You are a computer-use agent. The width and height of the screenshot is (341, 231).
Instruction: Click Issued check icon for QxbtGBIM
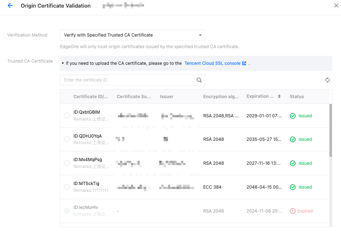coord(293,116)
